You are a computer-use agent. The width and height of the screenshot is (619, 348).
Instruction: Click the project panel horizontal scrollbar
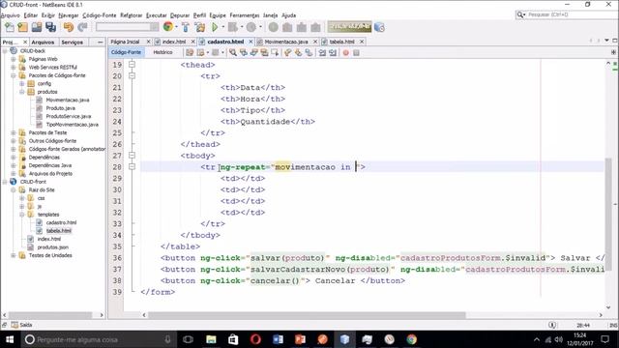pyautogui.click(x=50, y=315)
